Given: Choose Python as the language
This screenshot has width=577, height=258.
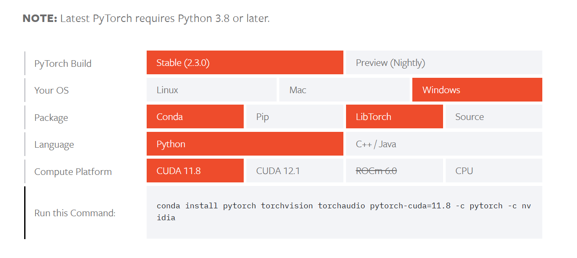Looking at the screenshot, I should tap(245, 144).
